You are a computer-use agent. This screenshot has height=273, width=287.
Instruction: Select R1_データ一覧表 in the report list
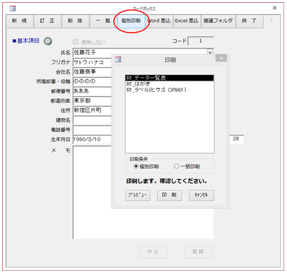click(x=170, y=78)
